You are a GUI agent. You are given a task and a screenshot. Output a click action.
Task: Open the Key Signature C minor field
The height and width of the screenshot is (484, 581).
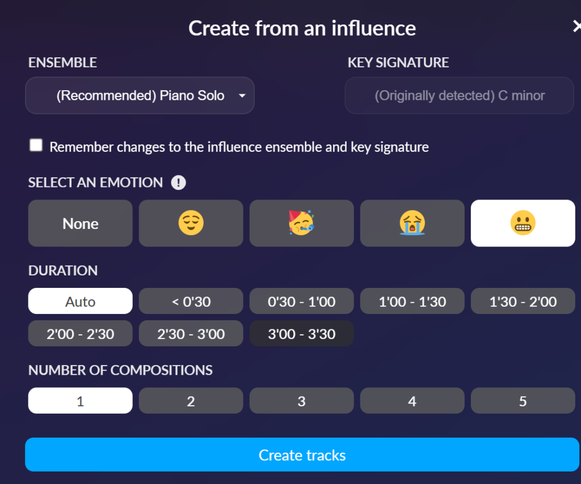coord(459,95)
